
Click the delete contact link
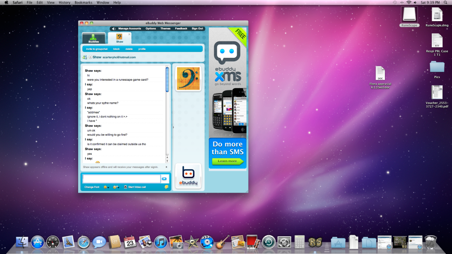pos(129,49)
